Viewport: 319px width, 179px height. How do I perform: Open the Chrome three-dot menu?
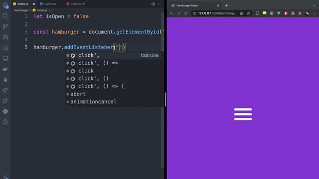[x=314, y=13]
